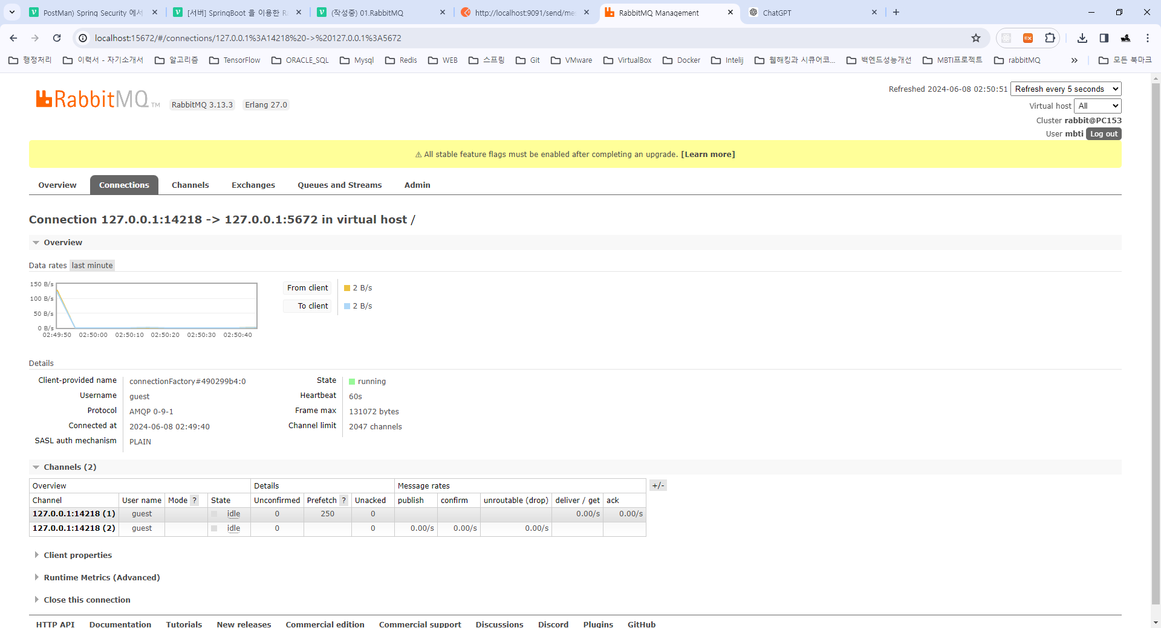Click the browser address bar URL
This screenshot has width=1161, height=628.
(248, 38)
